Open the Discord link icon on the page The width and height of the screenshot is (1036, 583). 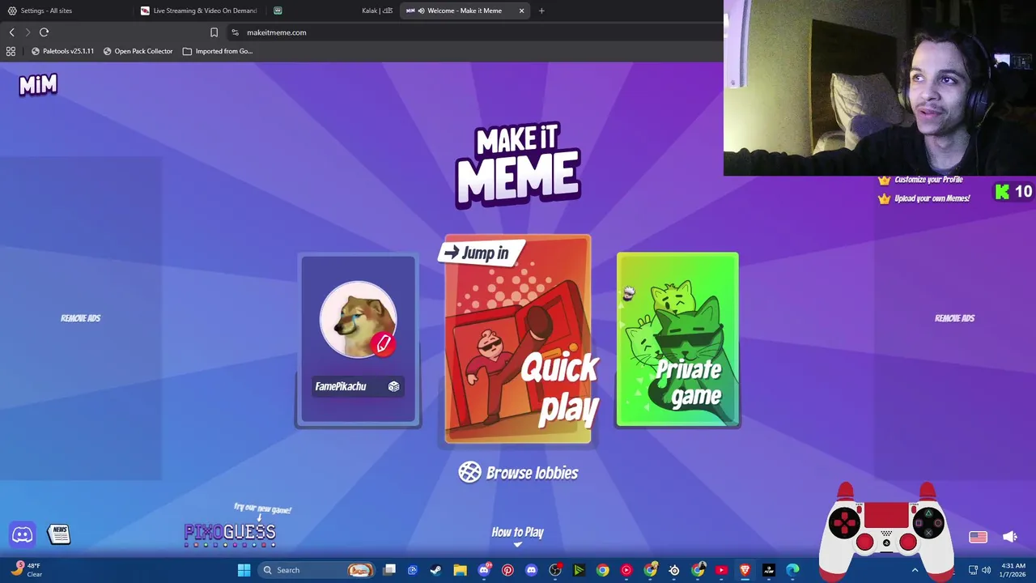click(x=23, y=534)
